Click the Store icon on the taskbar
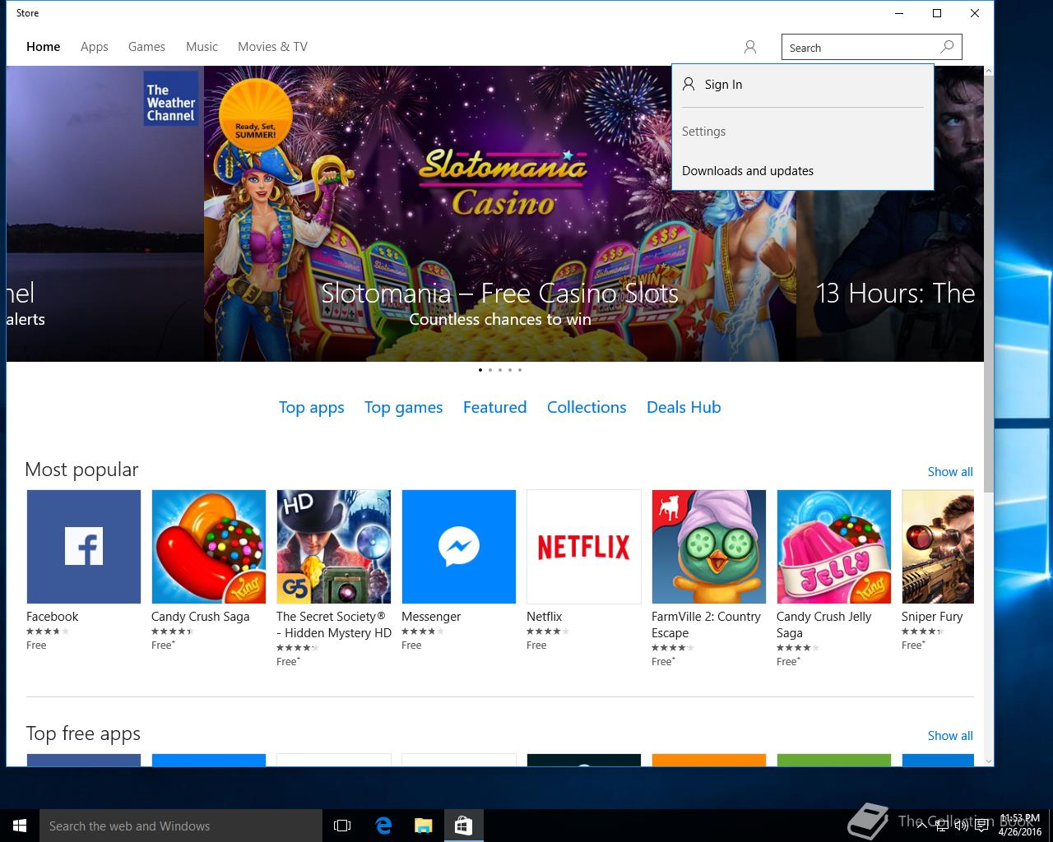 [463, 826]
